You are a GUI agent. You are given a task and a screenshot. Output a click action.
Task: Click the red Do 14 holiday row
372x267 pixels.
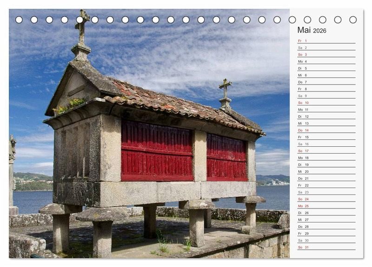[326, 130]
